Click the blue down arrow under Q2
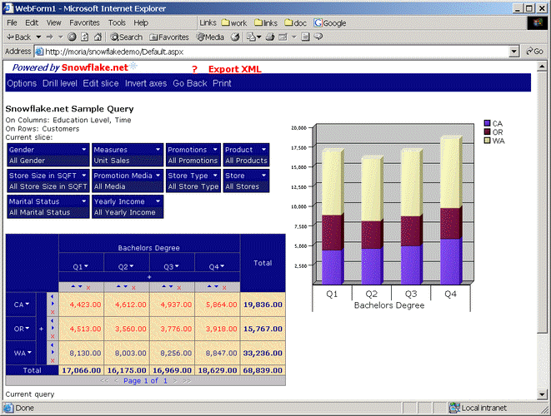This screenshot has width=551, height=416. coord(126,286)
